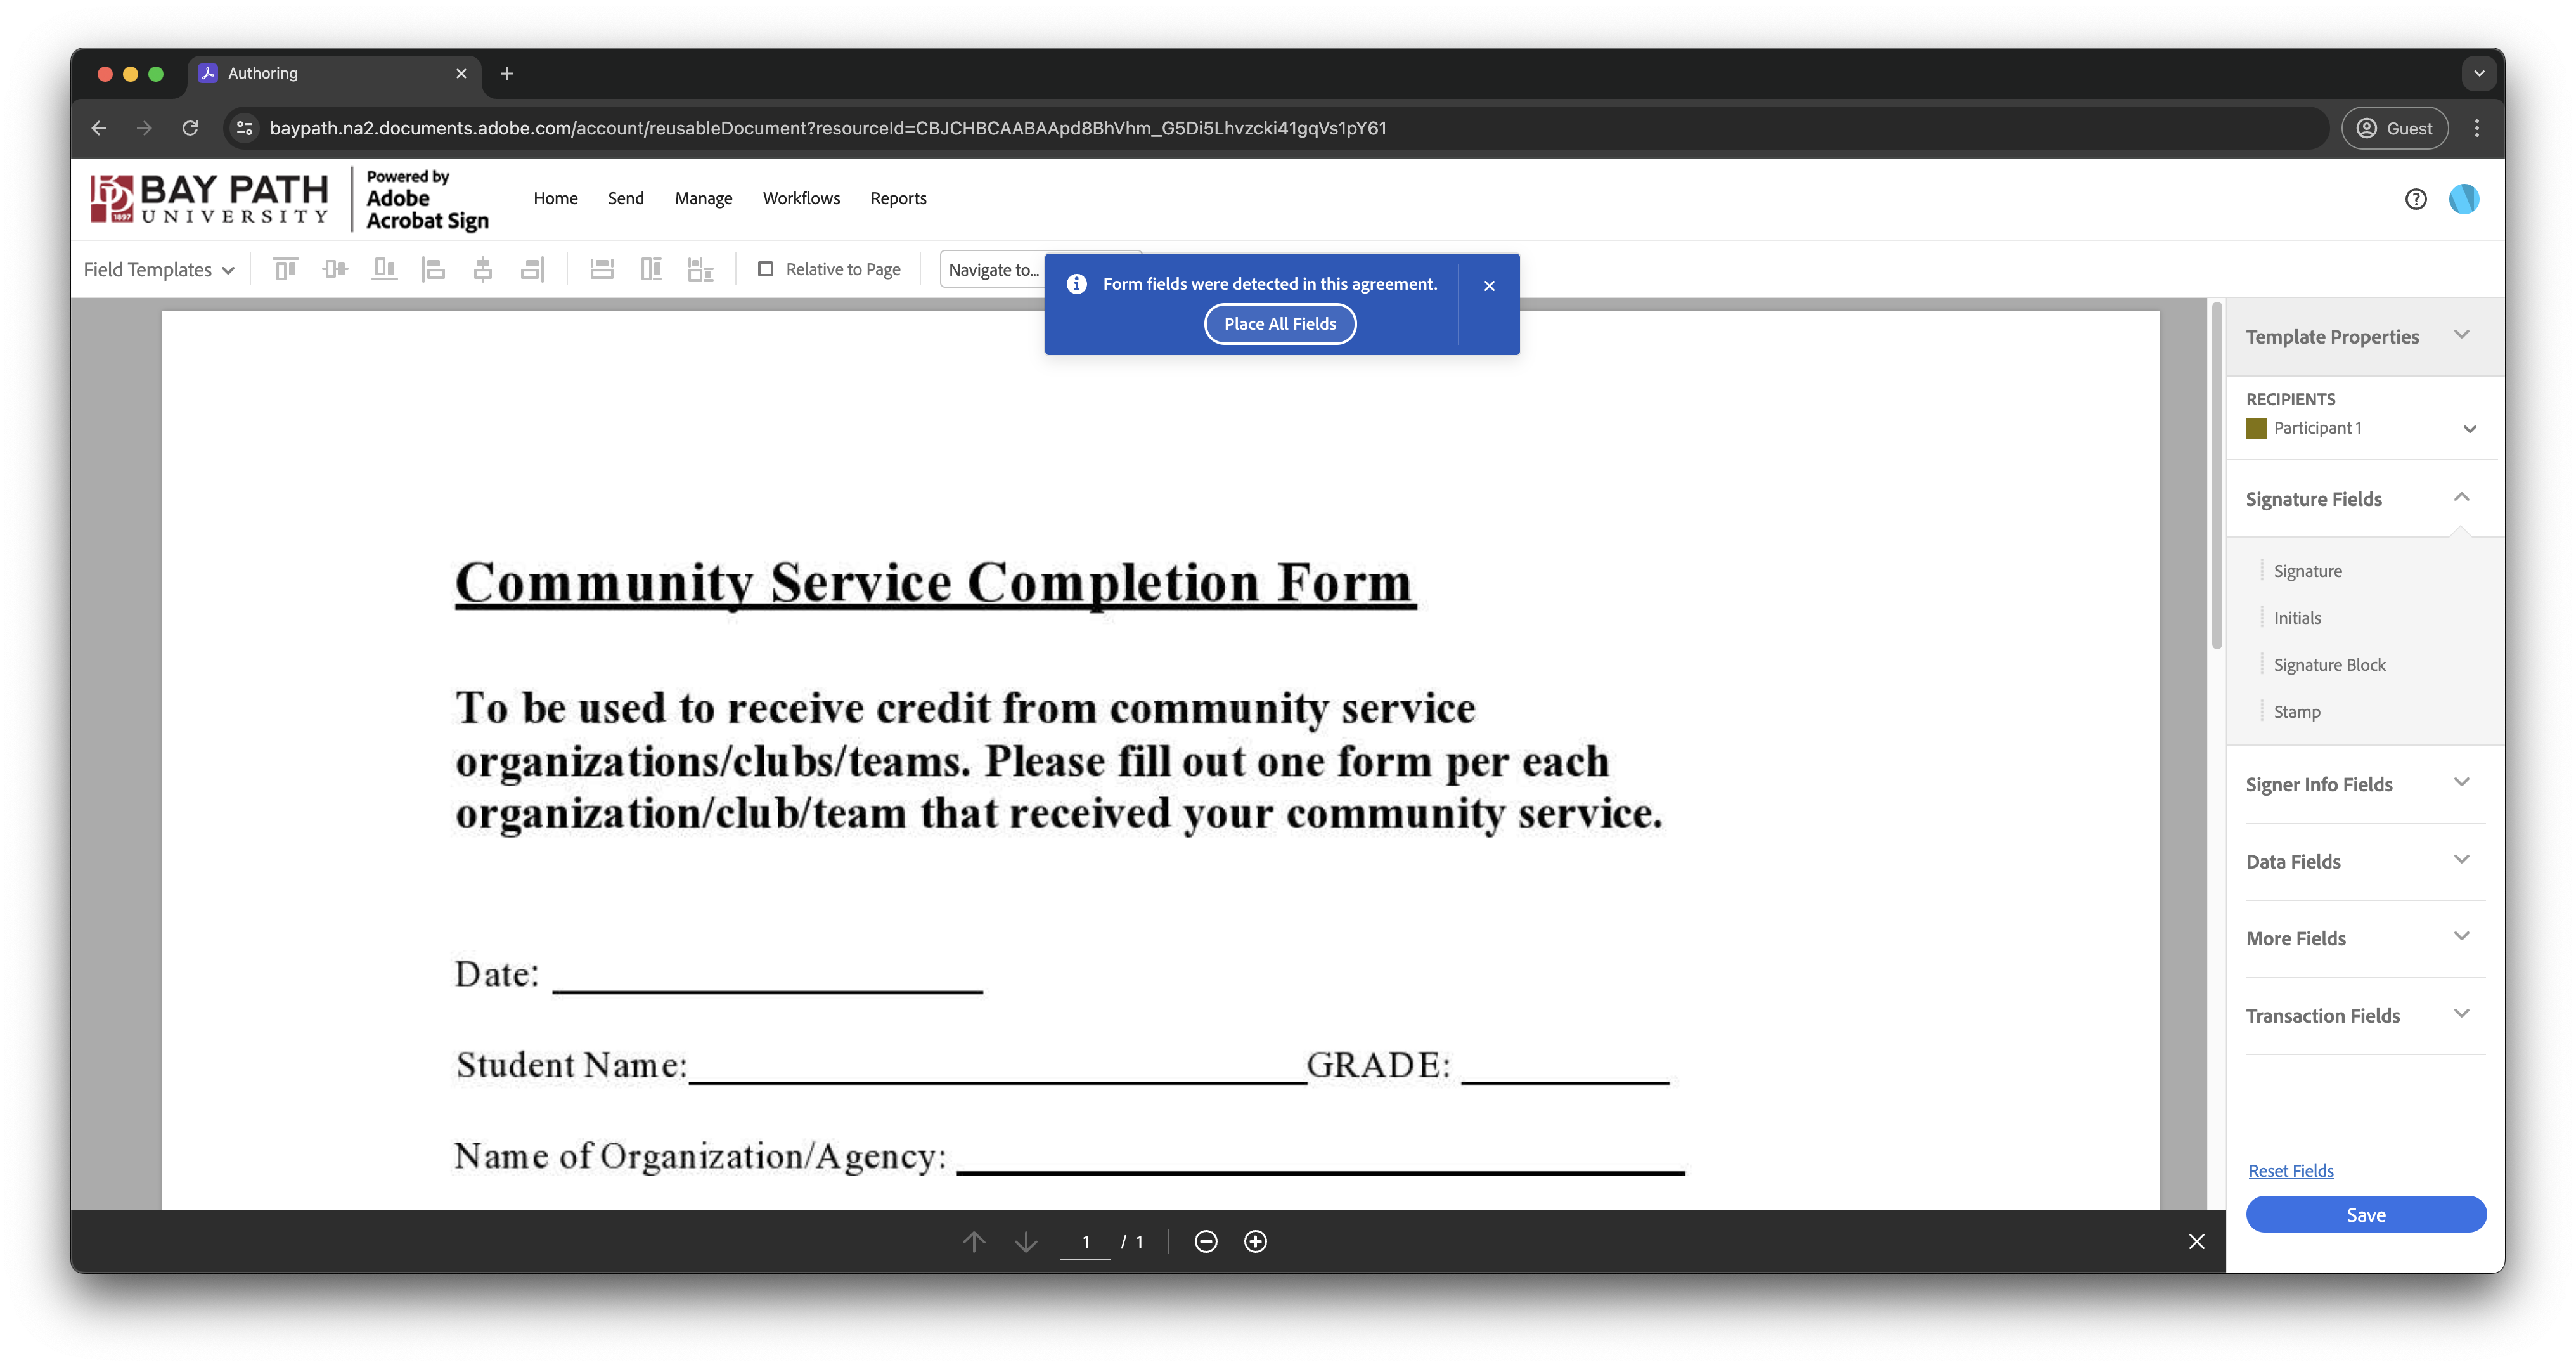Image resolution: width=2576 pixels, height=1367 pixels.
Task: Click the align top edges icon
Action: click(x=286, y=269)
